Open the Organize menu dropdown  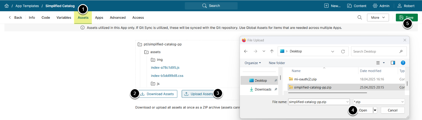point(253,63)
